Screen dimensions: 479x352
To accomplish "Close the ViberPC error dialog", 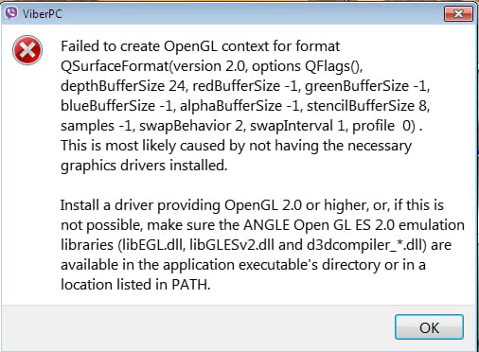I will pos(458,13).
